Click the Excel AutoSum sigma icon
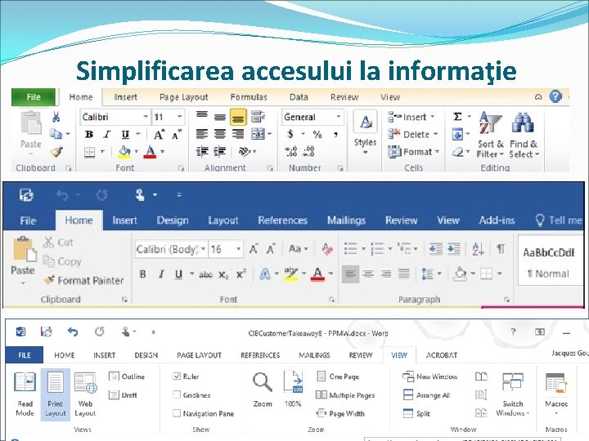The width and height of the screenshot is (589, 441). [457, 117]
